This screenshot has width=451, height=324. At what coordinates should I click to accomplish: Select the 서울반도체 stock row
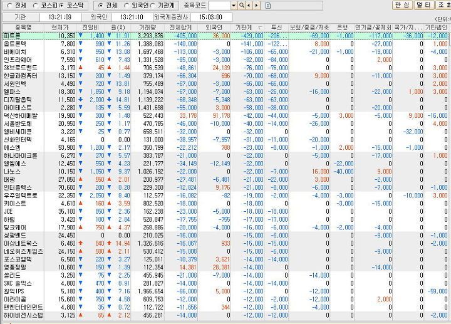225,123
